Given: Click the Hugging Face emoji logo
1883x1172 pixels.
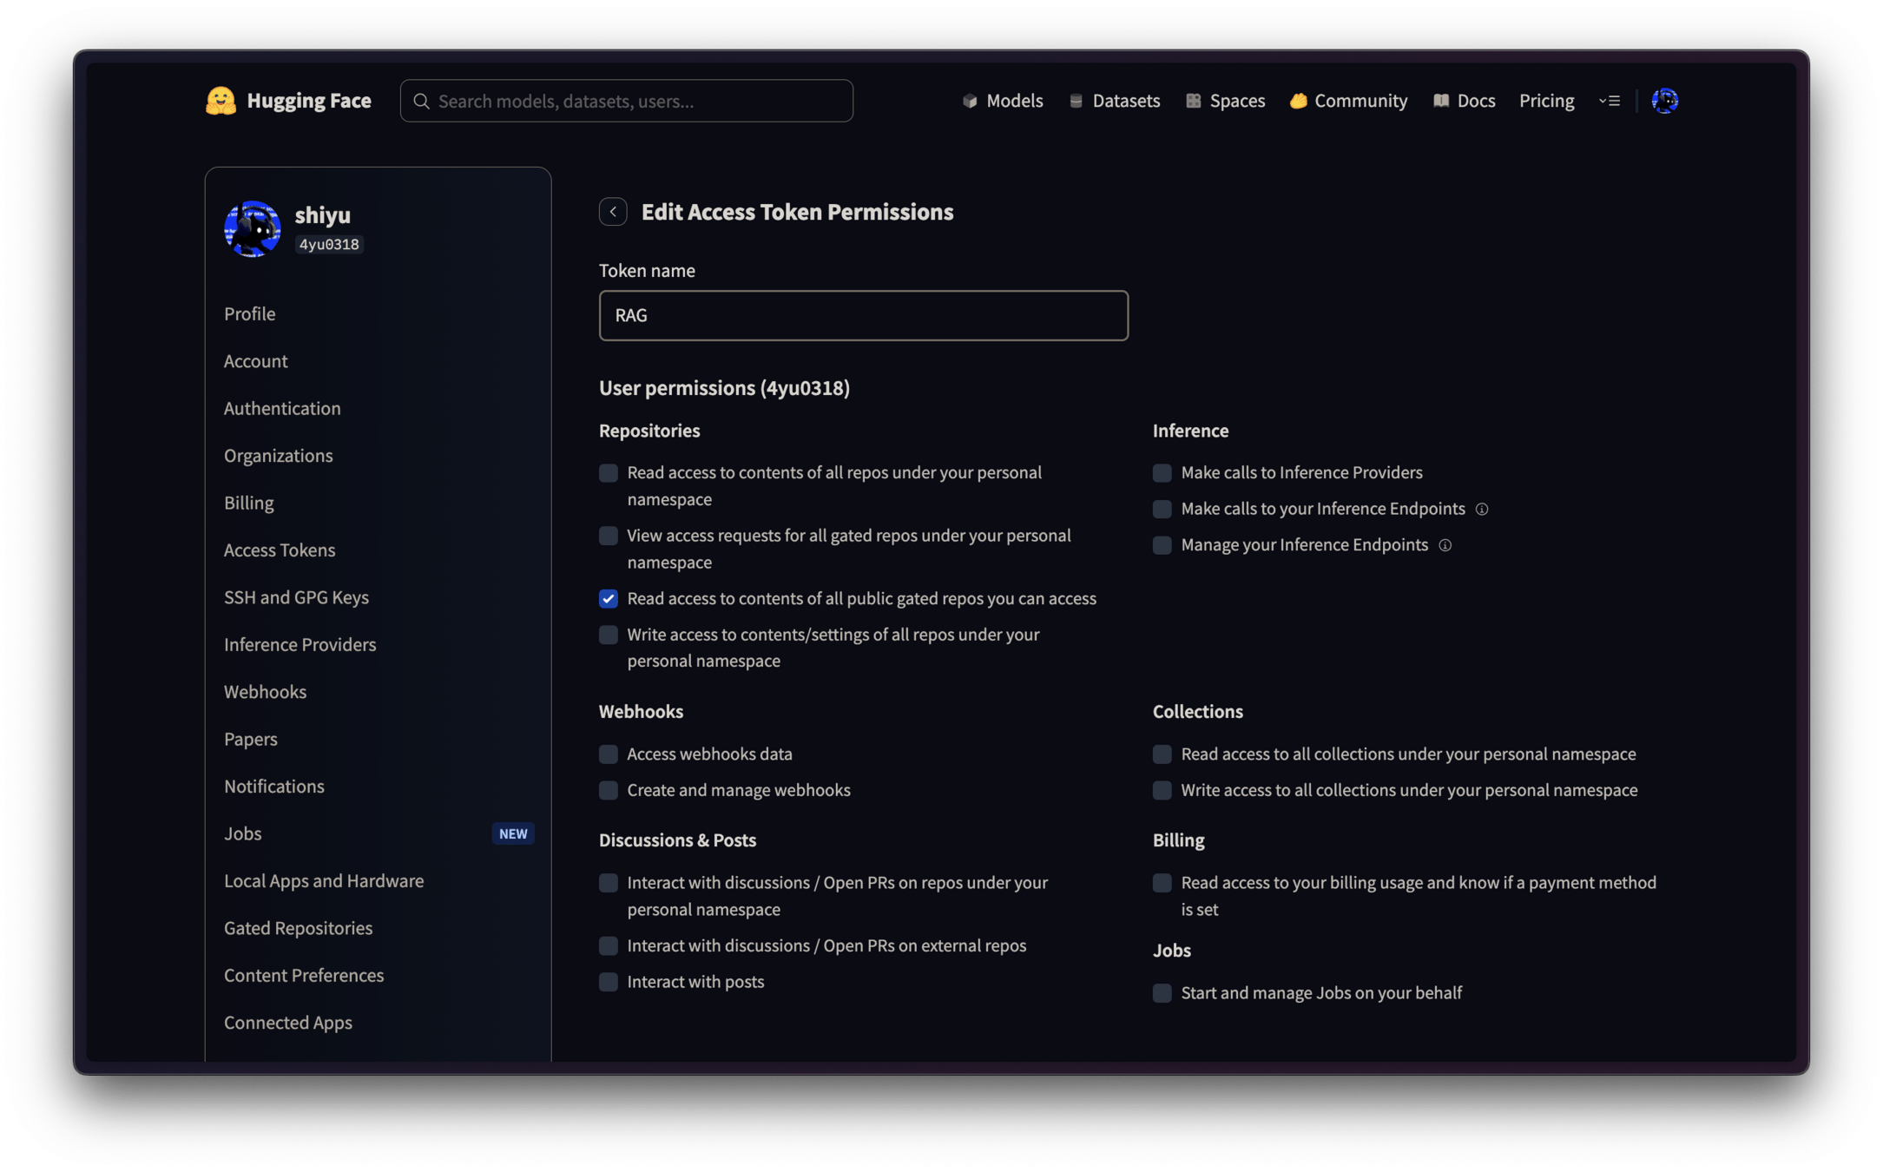Looking at the screenshot, I should (x=221, y=101).
